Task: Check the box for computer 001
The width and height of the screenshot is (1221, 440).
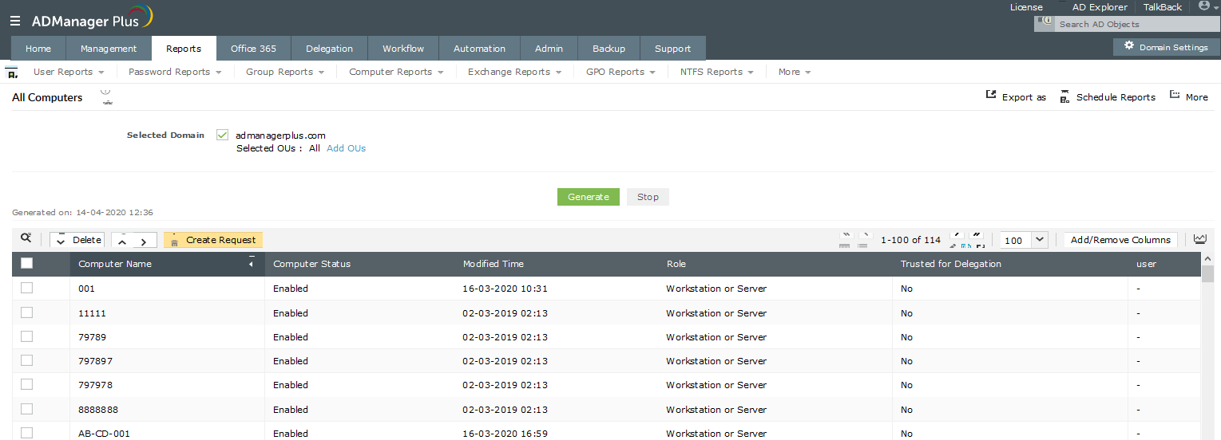Action: (x=27, y=288)
